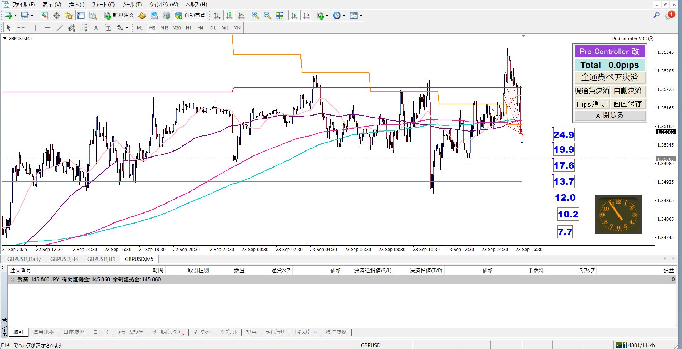Open the チャート (C) menu
This screenshot has width=682, height=349.
103,4
